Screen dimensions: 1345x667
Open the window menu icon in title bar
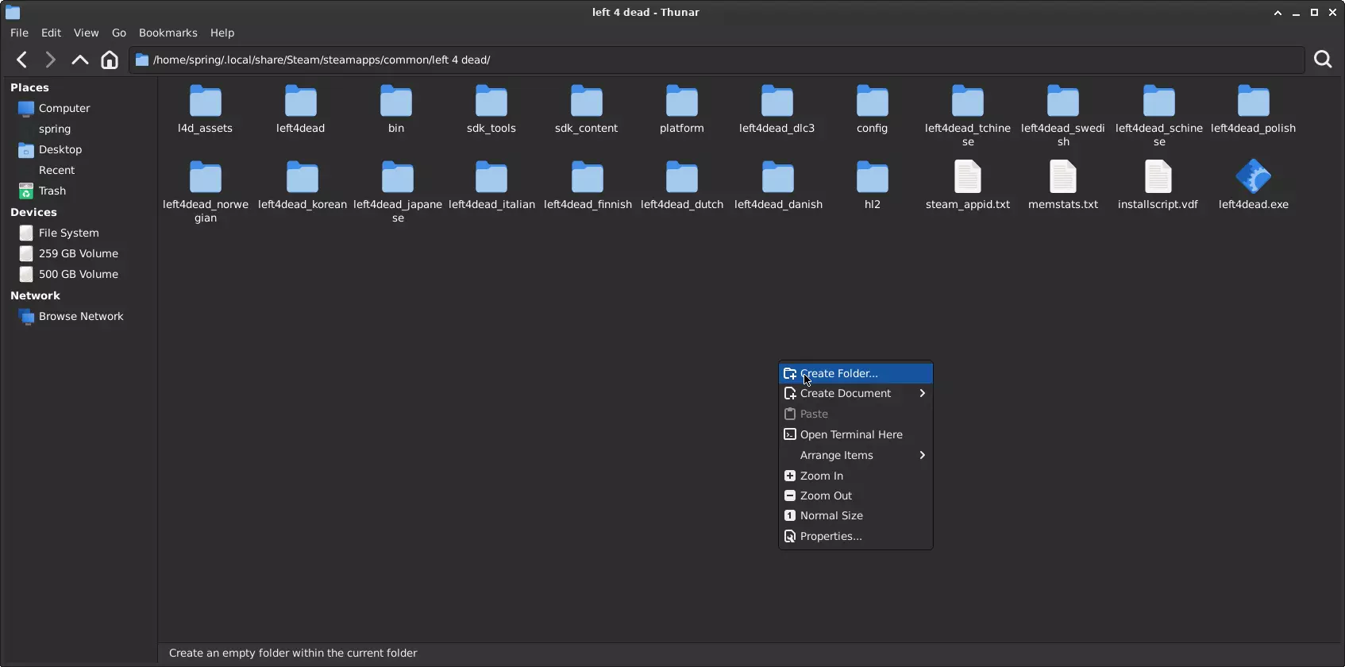(13, 12)
